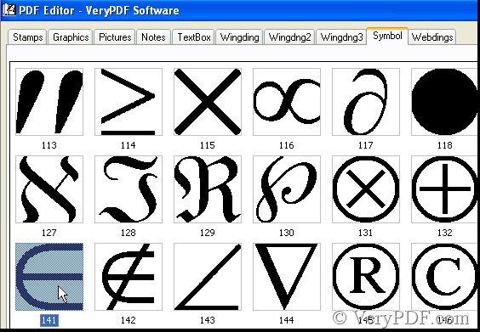Choose the angle symbol 143
480x332 pixels.
[x=208, y=277]
